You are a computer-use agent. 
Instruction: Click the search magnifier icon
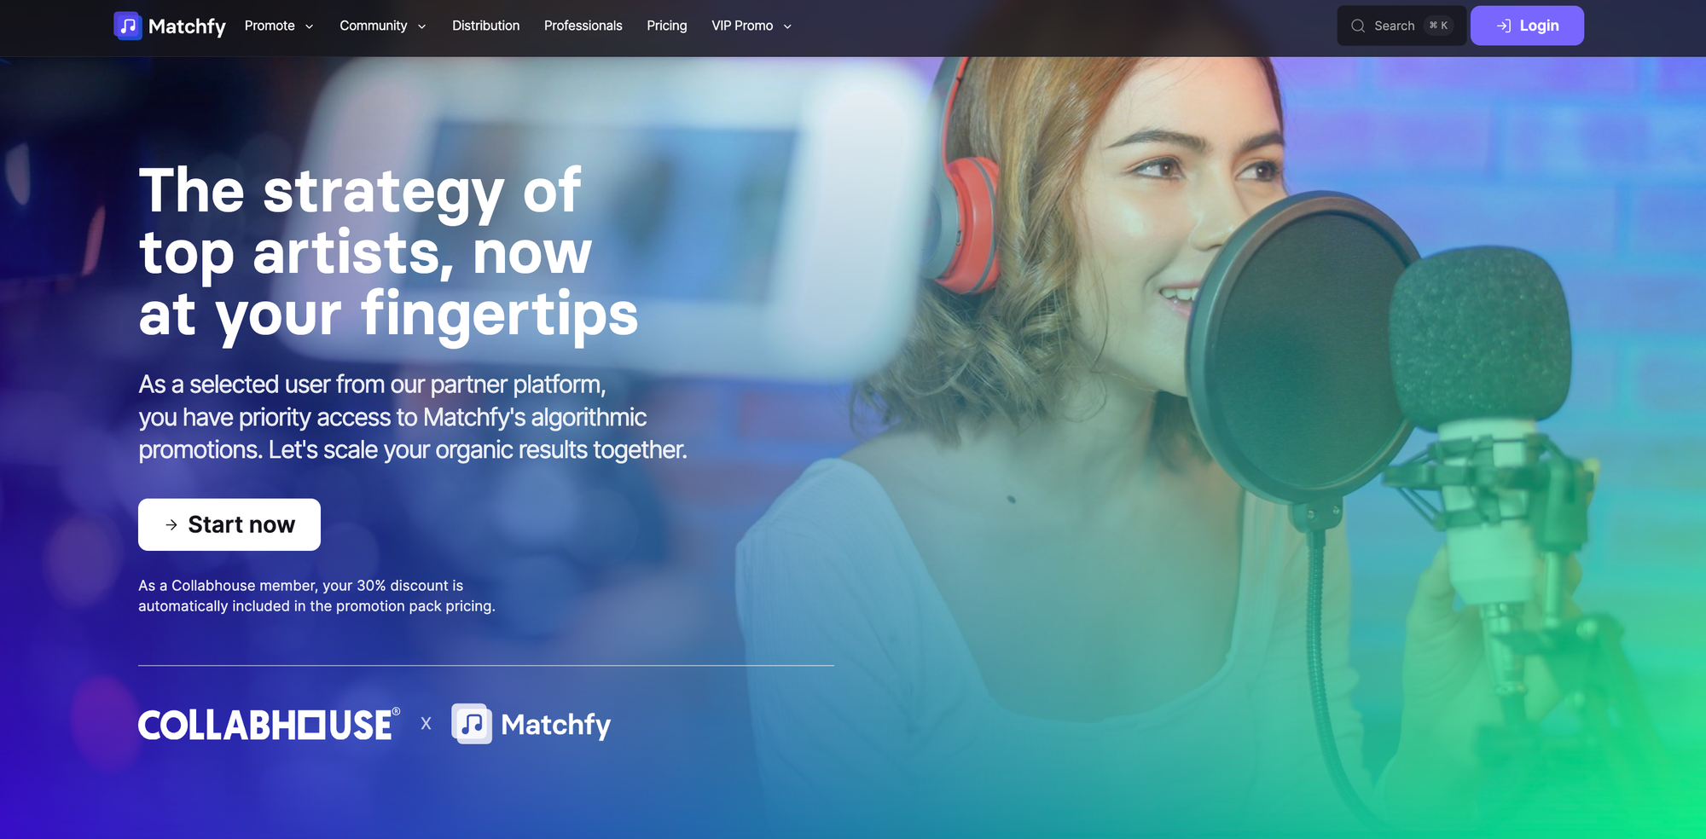(1358, 26)
